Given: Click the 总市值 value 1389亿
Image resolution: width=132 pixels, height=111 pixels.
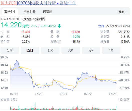Looking at the screenshot, I should pos(125,42).
